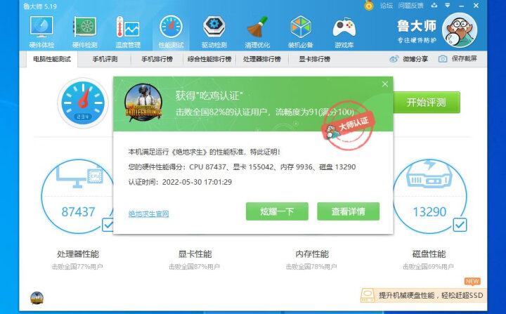
Task: Open the 论坛 forum link
Action: coord(387,5)
